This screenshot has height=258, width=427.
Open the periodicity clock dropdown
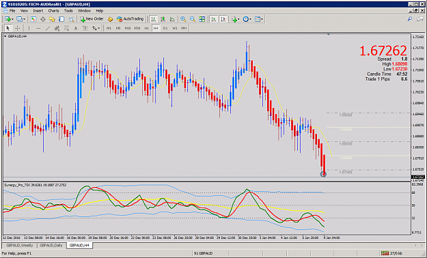click(x=251, y=19)
